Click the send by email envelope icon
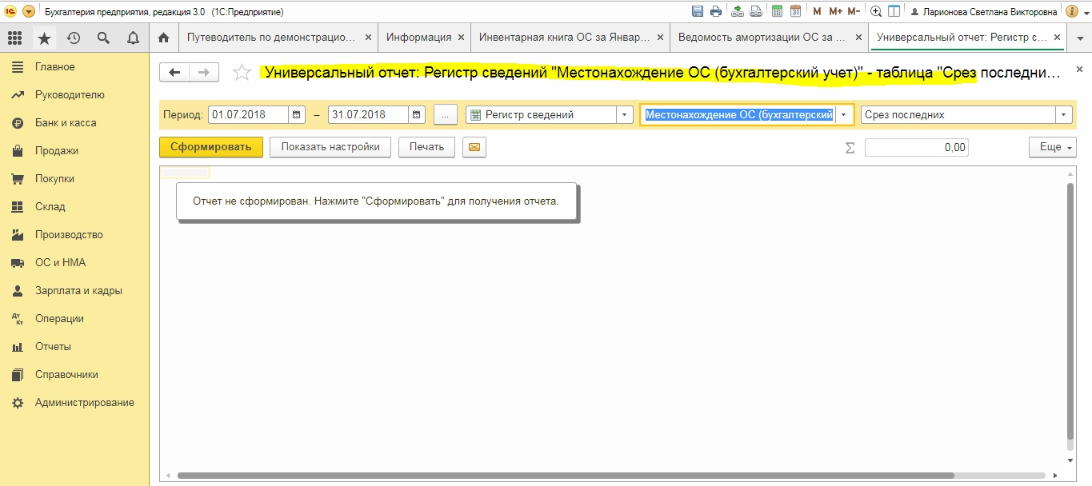Viewport: 1092px width, 486px height. pyautogui.click(x=474, y=147)
